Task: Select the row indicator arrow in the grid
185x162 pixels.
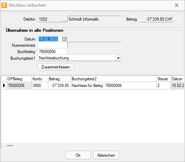Action: 4,86
